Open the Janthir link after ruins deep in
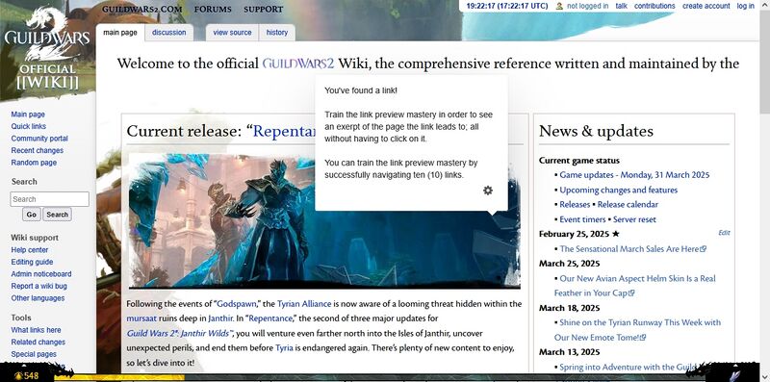Image resolution: width=770 pixels, height=382 pixels. pos(220,318)
